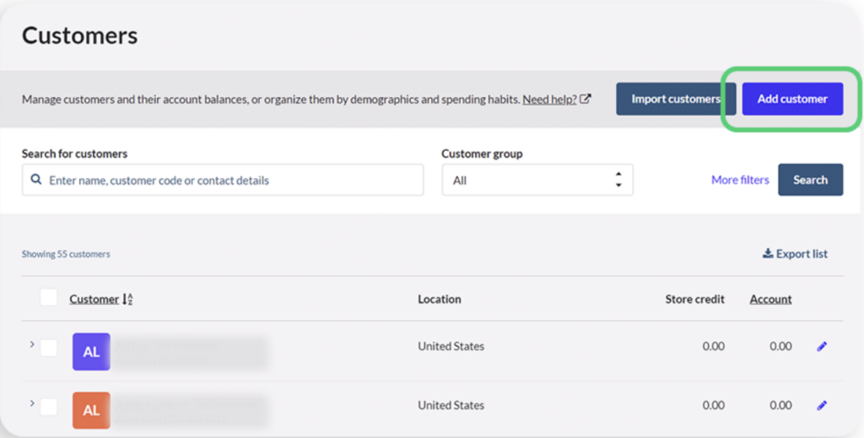The height and width of the screenshot is (438, 864).
Task: Tick the select-all checkbox in the header
Action: (x=48, y=297)
